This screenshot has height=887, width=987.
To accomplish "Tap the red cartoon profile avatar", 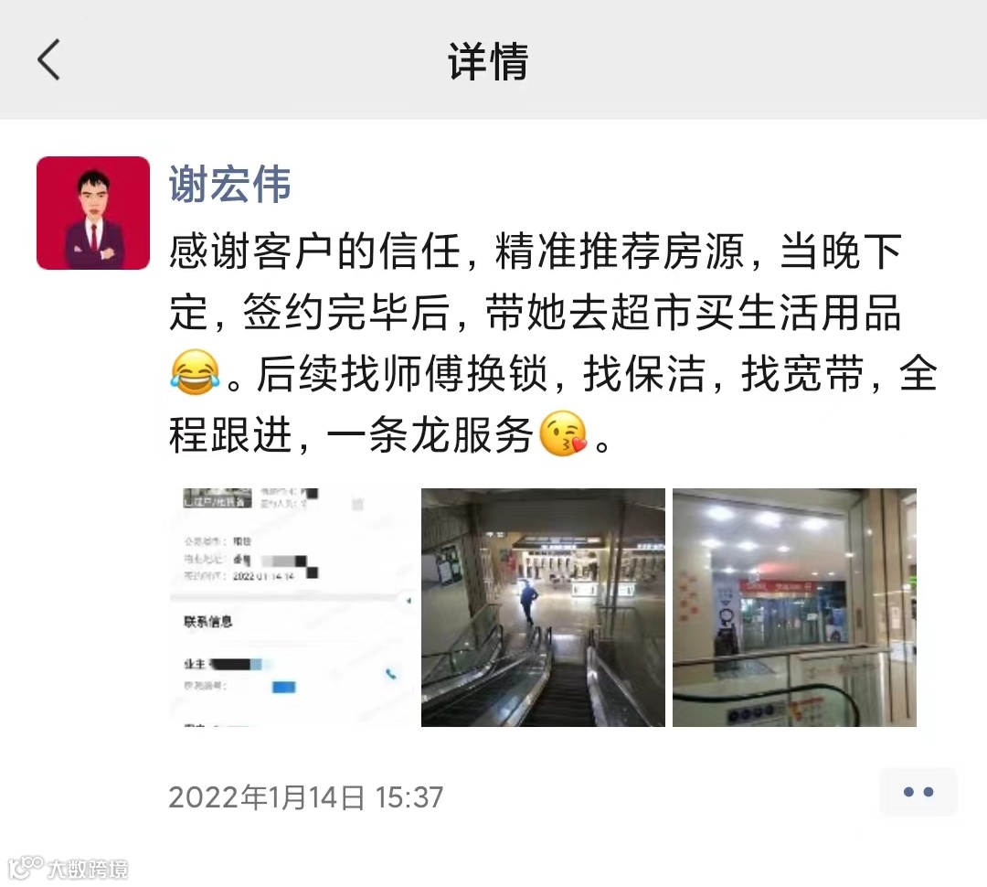I will click(93, 213).
